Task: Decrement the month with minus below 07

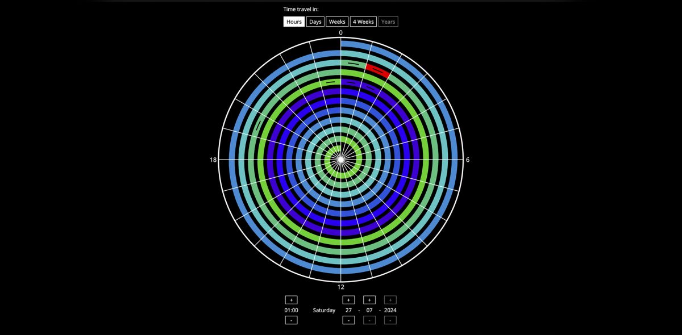Action: pyautogui.click(x=369, y=320)
